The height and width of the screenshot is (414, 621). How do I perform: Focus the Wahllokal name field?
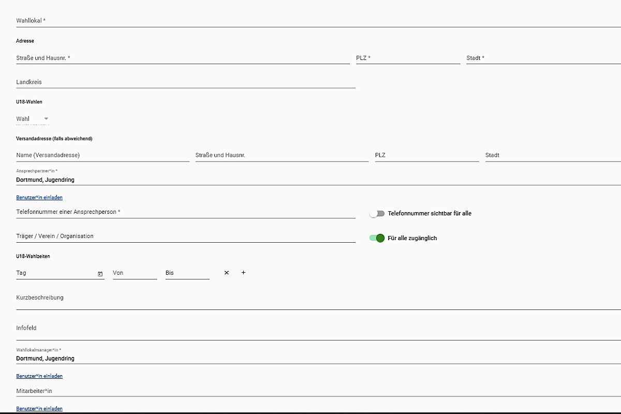310,21
